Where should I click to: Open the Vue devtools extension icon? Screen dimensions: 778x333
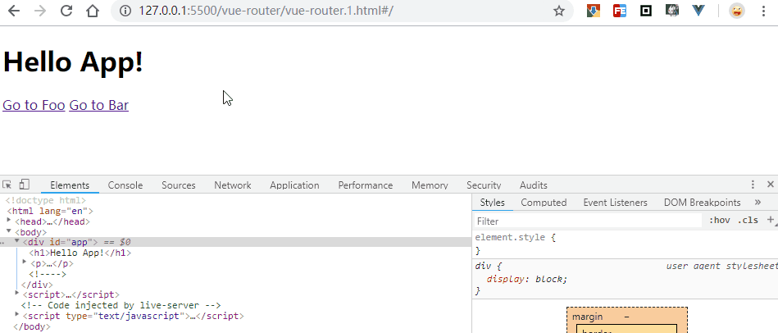pyautogui.click(x=698, y=11)
